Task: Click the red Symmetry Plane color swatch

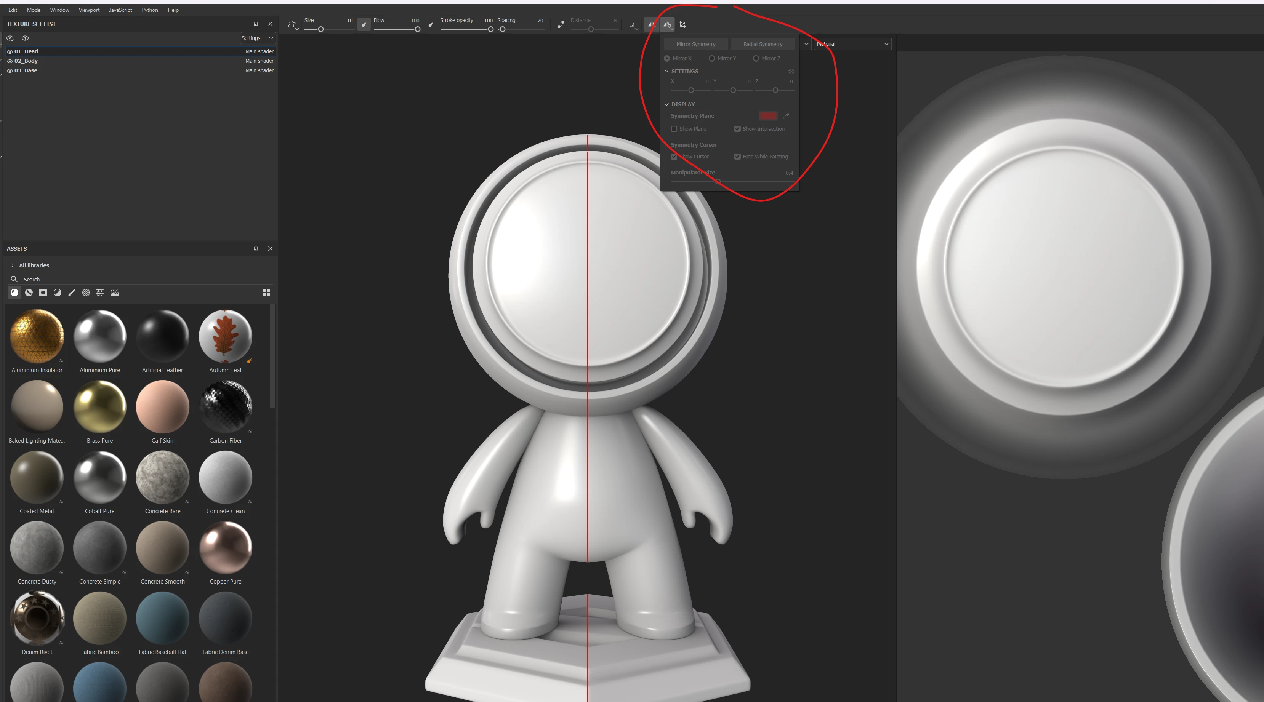Action: tap(768, 116)
